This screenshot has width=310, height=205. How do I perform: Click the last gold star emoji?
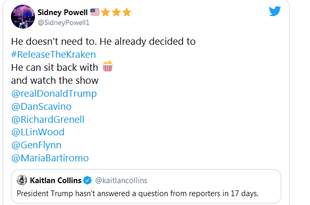point(127,12)
